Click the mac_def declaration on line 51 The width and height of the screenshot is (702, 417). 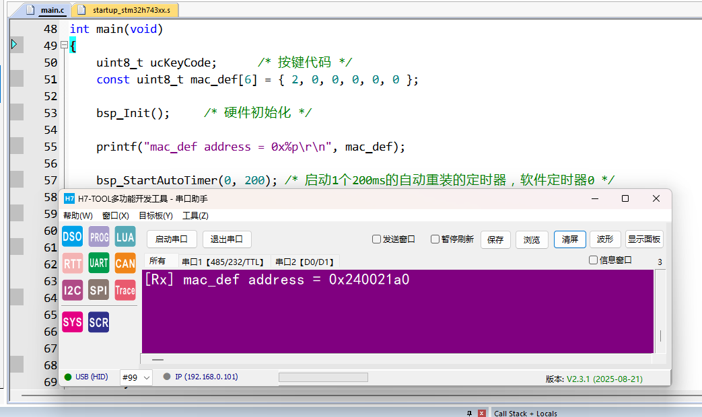pyautogui.click(x=257, y=79)
